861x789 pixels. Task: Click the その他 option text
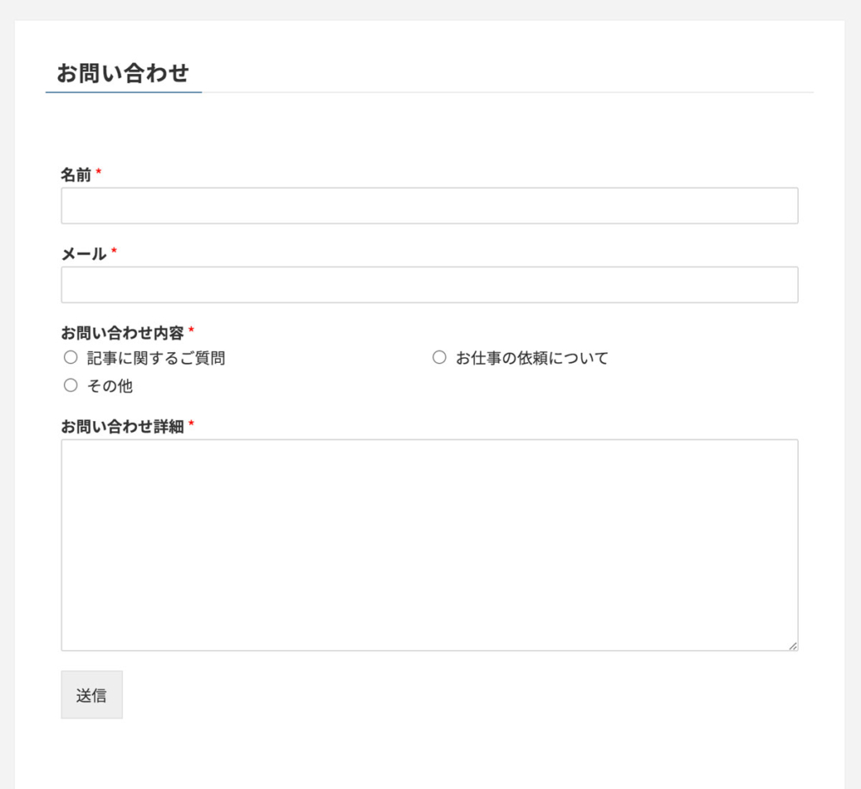pyautogui.click(x=110, y=386)
